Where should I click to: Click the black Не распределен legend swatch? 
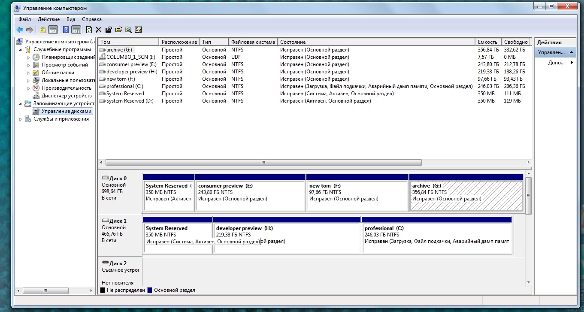tap(103, 290)
